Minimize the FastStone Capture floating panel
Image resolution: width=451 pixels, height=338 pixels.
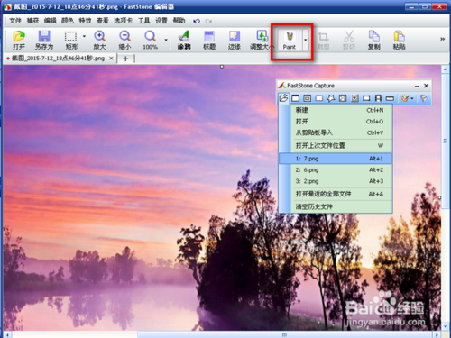point(417,87)
